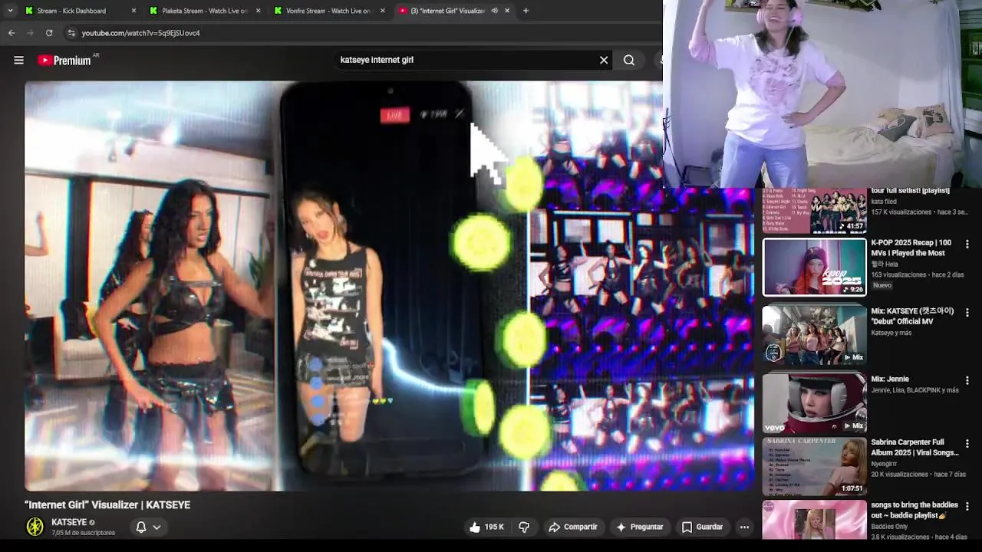Open the Sabrina Carpenter album thumbnail
Viewport: 982px width, 552px height.
[x=814, y=466]
